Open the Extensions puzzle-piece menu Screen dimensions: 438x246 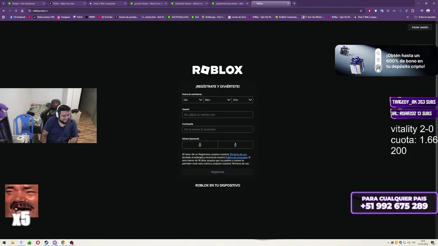pos(413,11)
